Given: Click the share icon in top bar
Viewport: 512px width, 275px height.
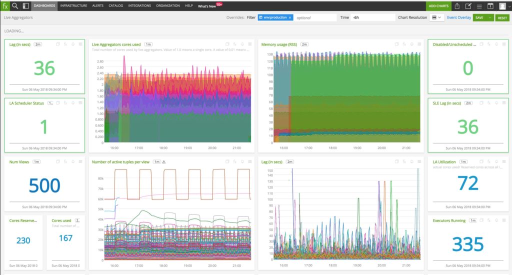Looking at the screenshot, I should (x=457, y=6).
